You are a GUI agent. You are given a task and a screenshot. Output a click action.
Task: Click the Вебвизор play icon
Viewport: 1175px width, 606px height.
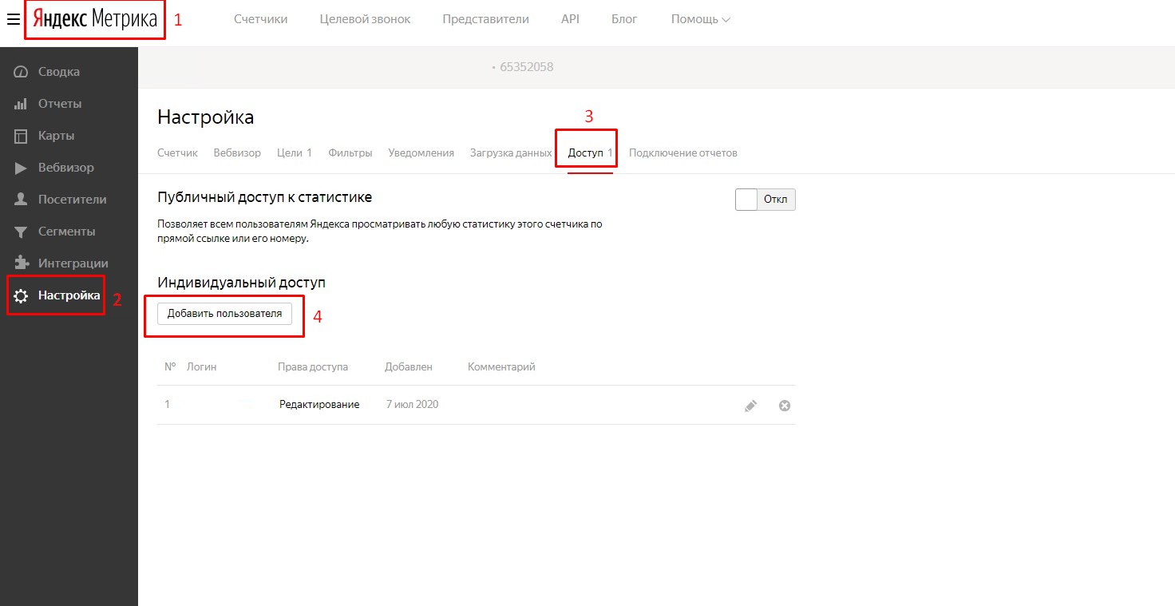[22, 168]
